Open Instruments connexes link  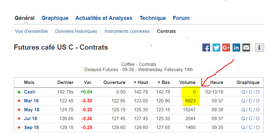tap(127, 31)
